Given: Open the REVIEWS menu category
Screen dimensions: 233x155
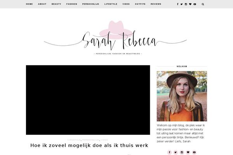Looking at the screenshot, I should (156, 4).
